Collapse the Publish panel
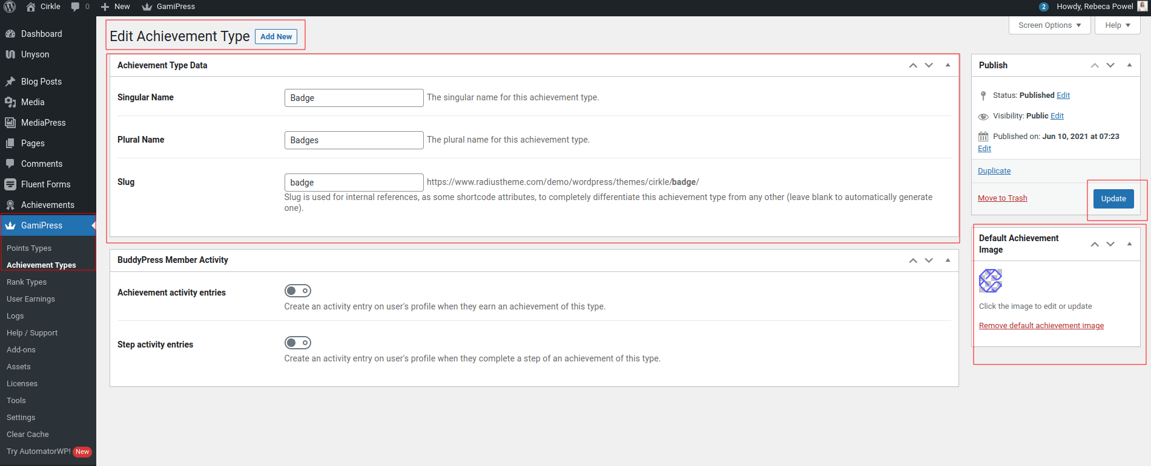 pyautogui.click(x=1129, y=65)
